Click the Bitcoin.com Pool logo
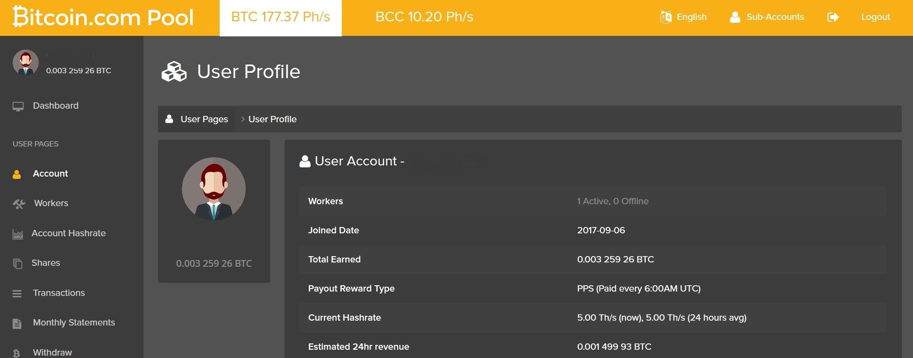Image resolution: width=913 pixels, height=358 pixels. 103,17
